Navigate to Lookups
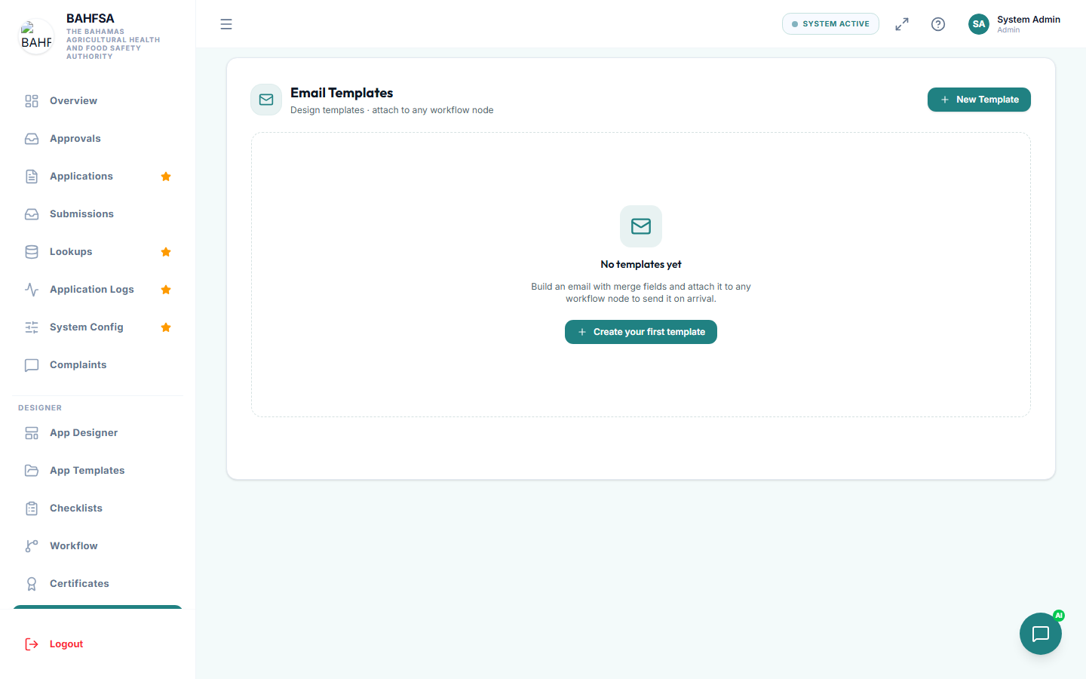This screenshot has height=679, width=1086. tap(98, 252)
